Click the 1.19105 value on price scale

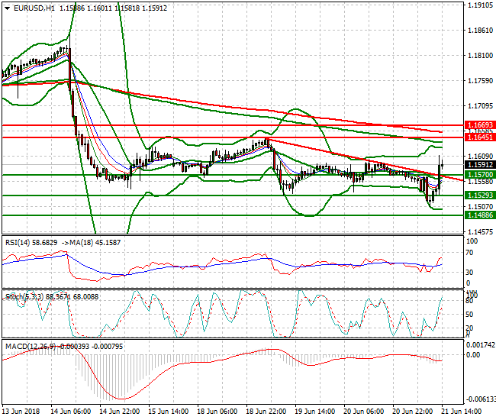pos(479,5)
